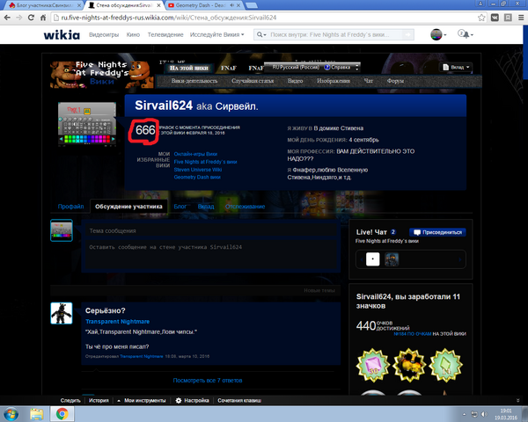Click the golden fire achievement badge
Viewport: 528px width, 422px height.
coord(409,365)
